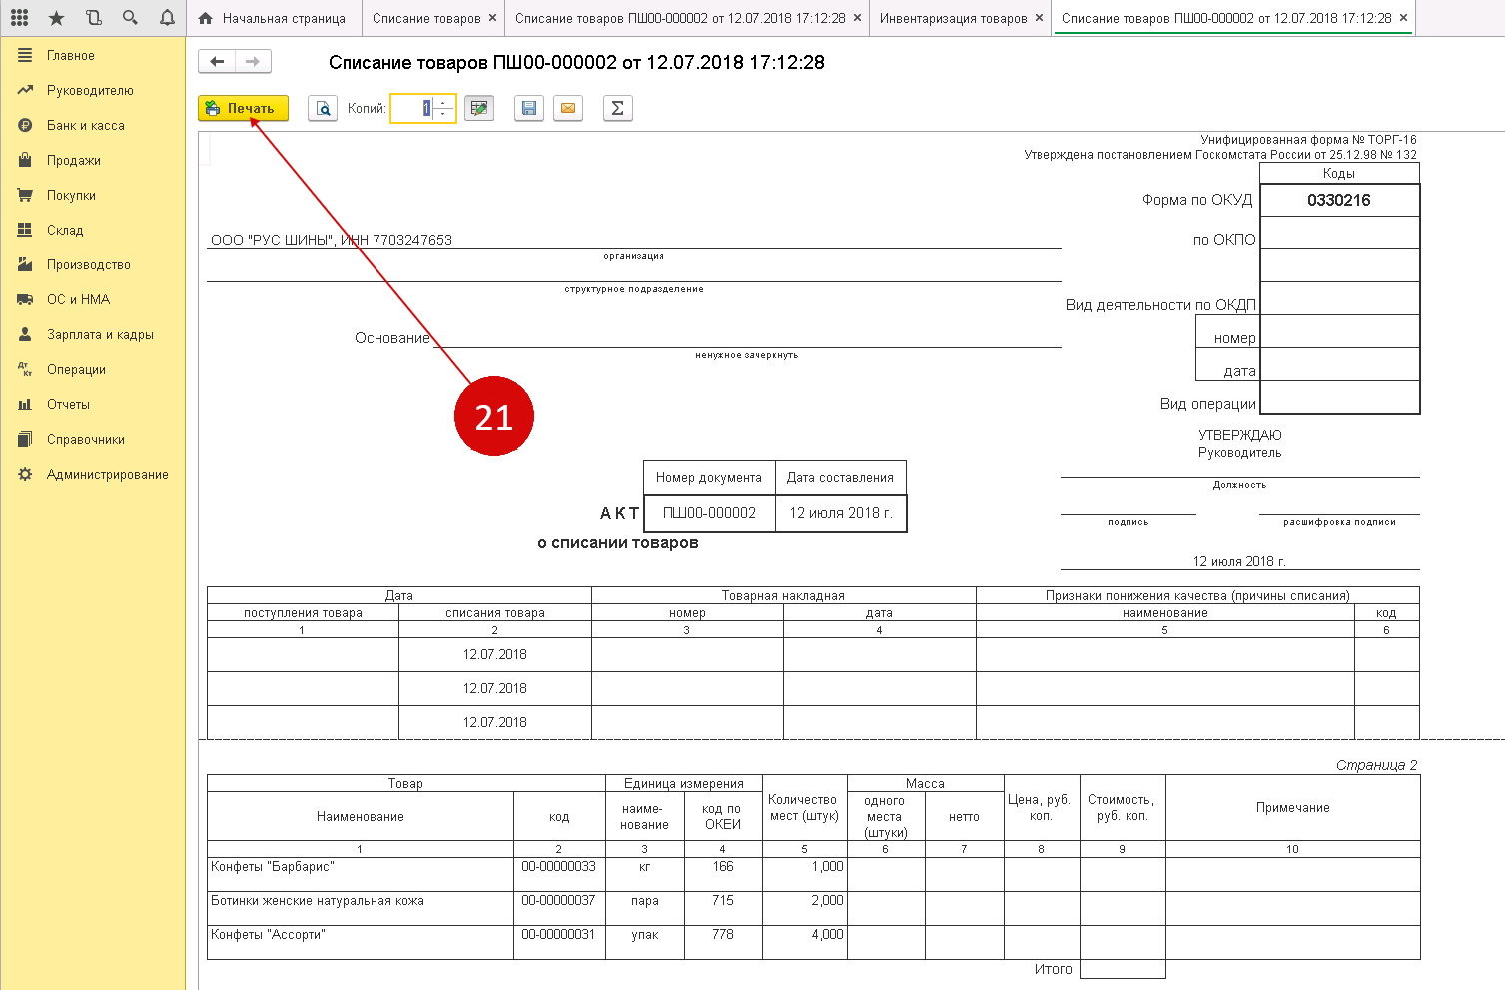Switch to Начальная страница tab

point(273,18)
